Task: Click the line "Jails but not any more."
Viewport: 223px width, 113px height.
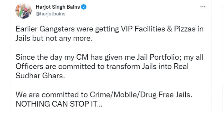Action: click(54, 38)
